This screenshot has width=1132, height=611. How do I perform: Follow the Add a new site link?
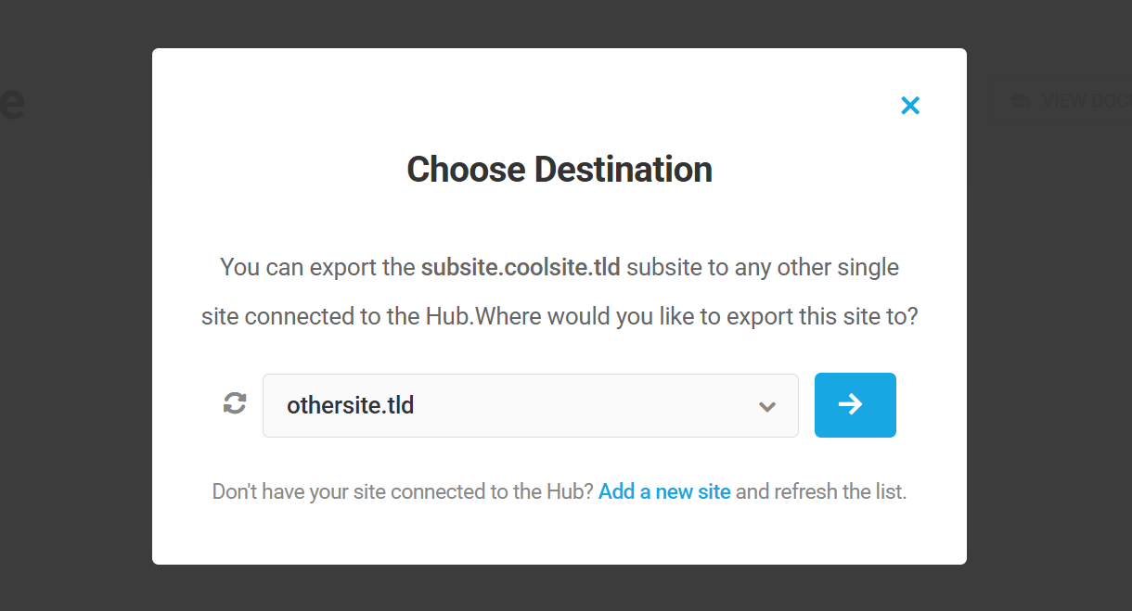(x=663, y=490)
